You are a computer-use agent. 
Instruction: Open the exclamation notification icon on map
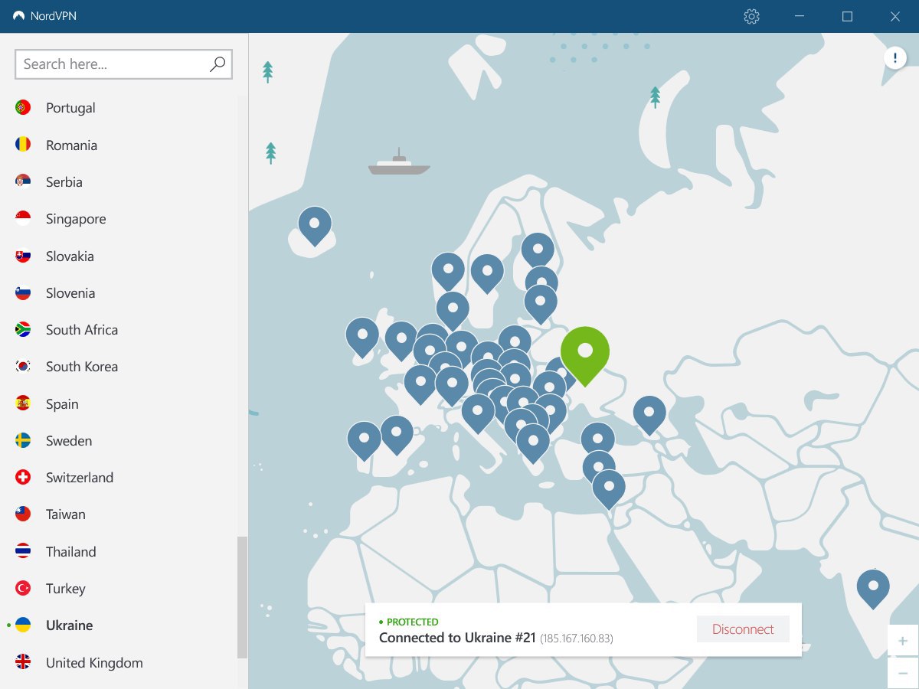coord(894,58)
